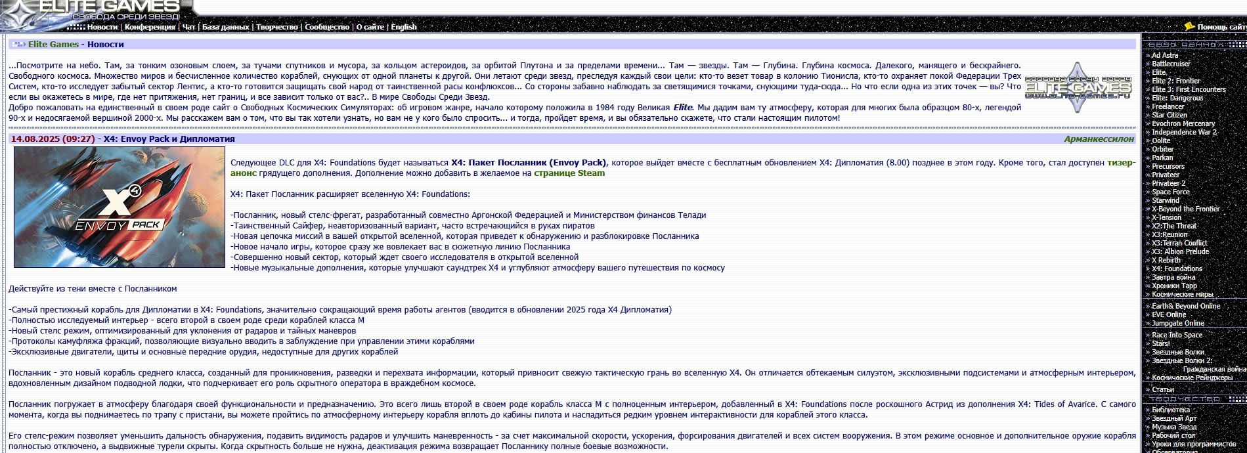The height and width of the screenshot is (453, 1247).
Task: Open the Космические миры sidebar link
Action: pyautogui.click(x=1183, y=294)
